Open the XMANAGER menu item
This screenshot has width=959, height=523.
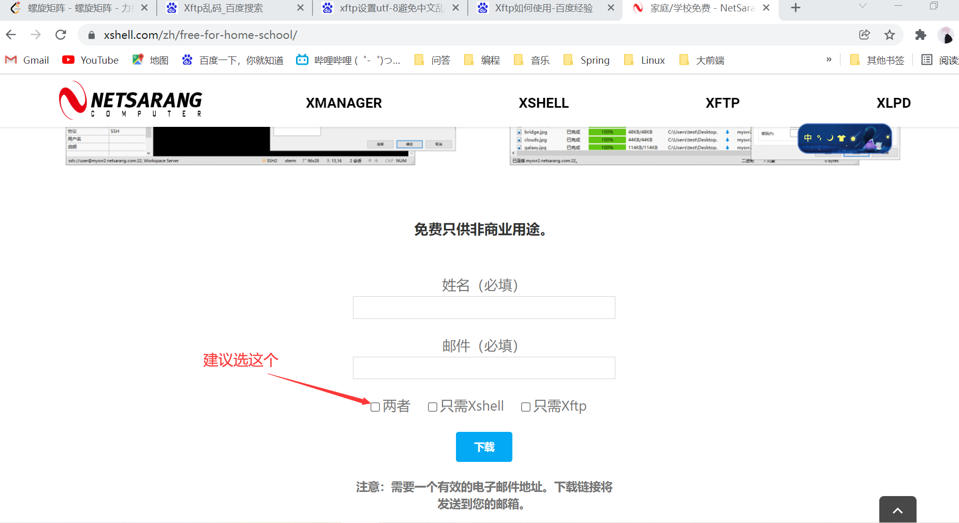point(344,103)
